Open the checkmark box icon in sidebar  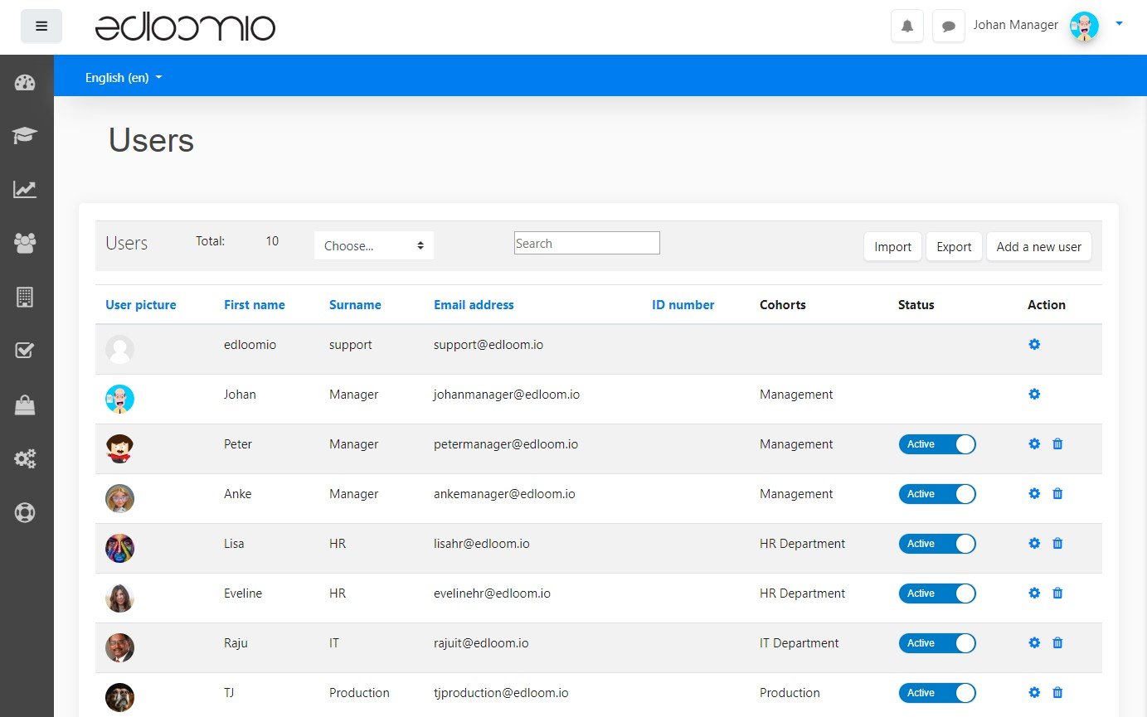coord(25,351)
